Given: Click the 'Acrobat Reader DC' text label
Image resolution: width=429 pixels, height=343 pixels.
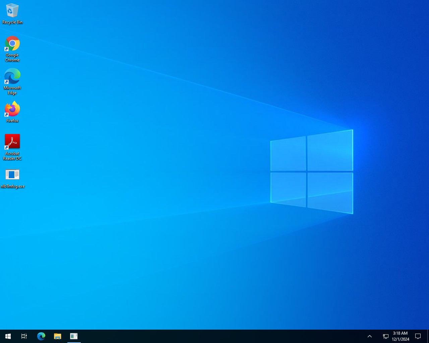Looking at the screenshot, I should 12,156.
